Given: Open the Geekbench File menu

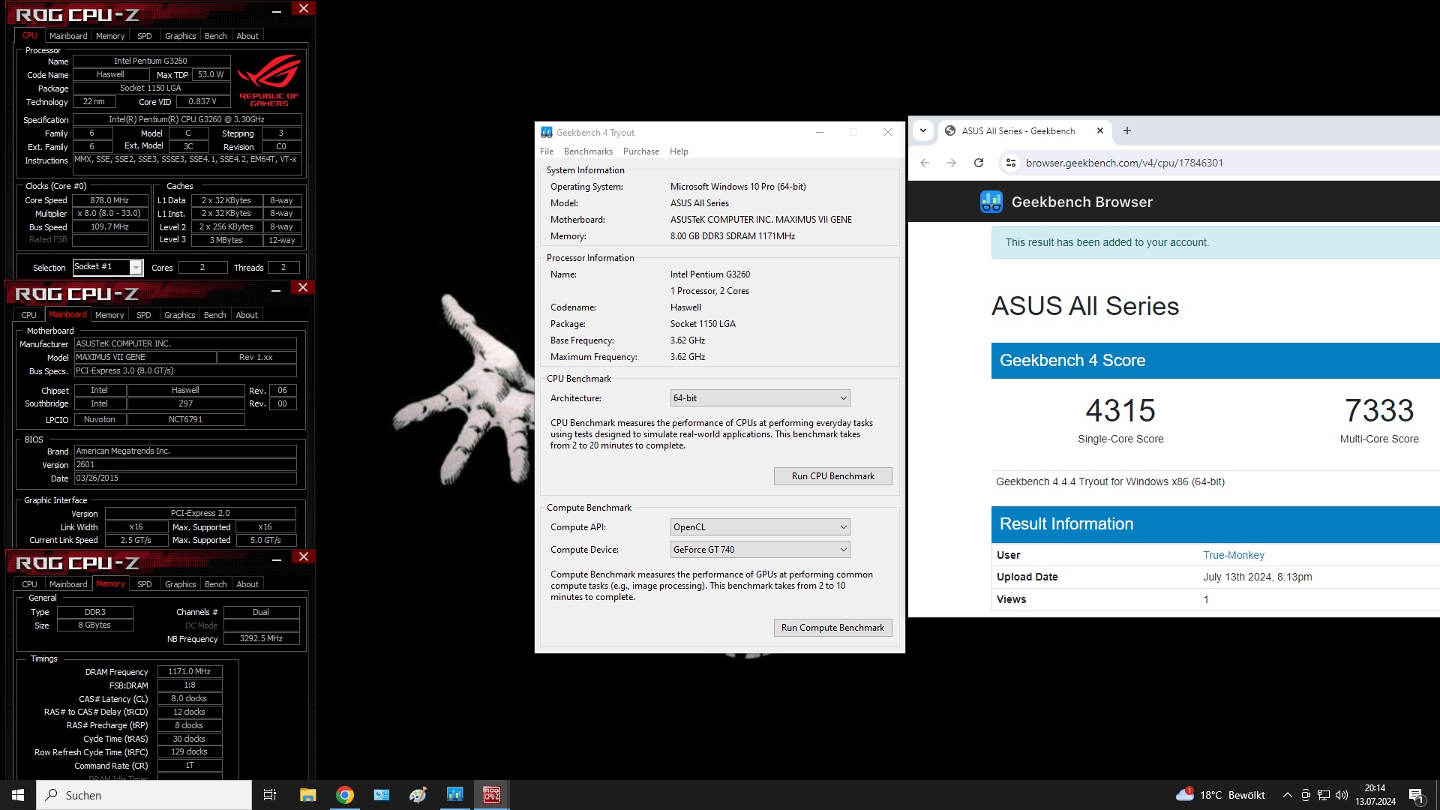Looking at the screenshot, I should [x=547, y=151].
